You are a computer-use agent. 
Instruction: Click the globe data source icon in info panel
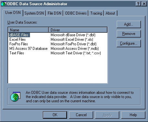(x=15, y=96)
